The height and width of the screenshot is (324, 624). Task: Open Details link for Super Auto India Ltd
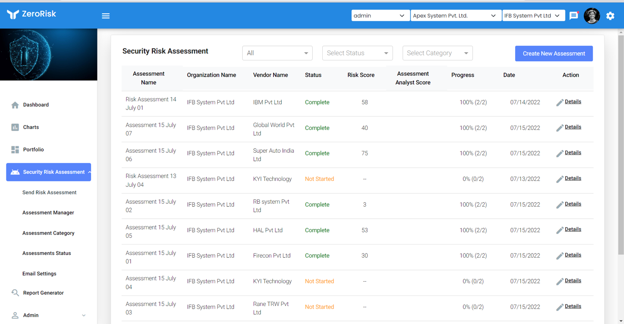click(573, 153)
